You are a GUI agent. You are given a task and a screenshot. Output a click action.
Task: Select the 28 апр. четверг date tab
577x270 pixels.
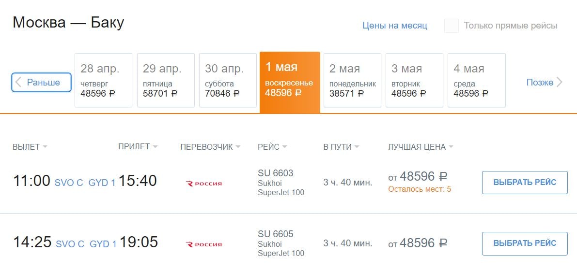pos(103,80)
